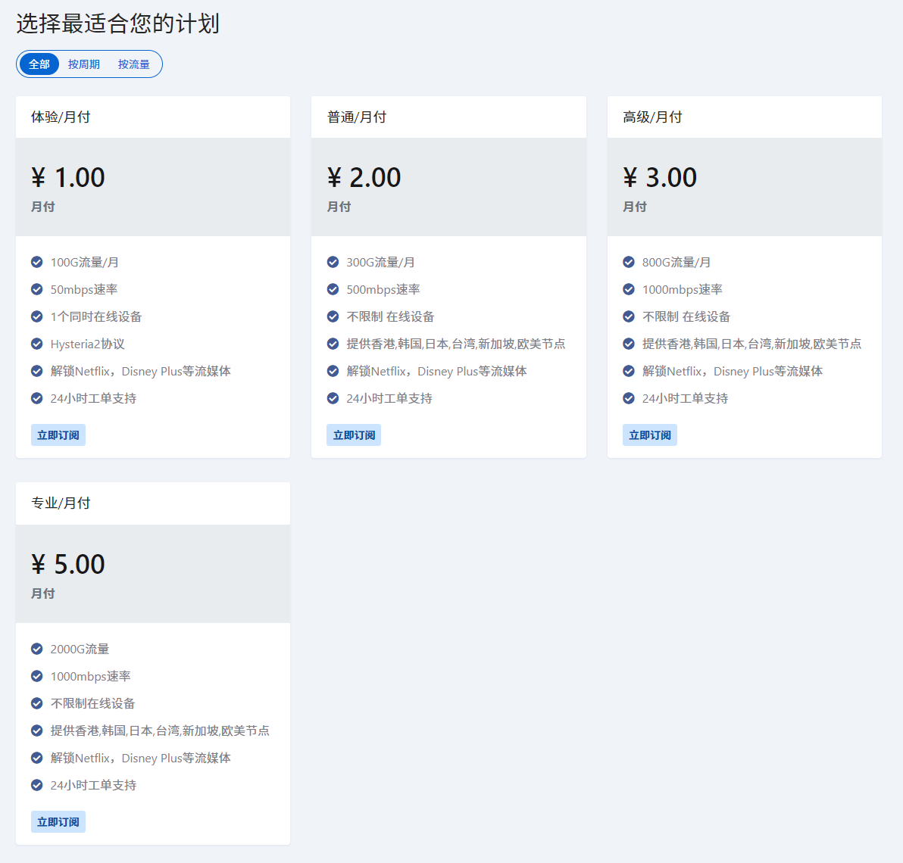This screenshot has width=903, height=863.
Task: Switch to the 按周期 tab
Action: pyautogui.click(x=84, y=64)
